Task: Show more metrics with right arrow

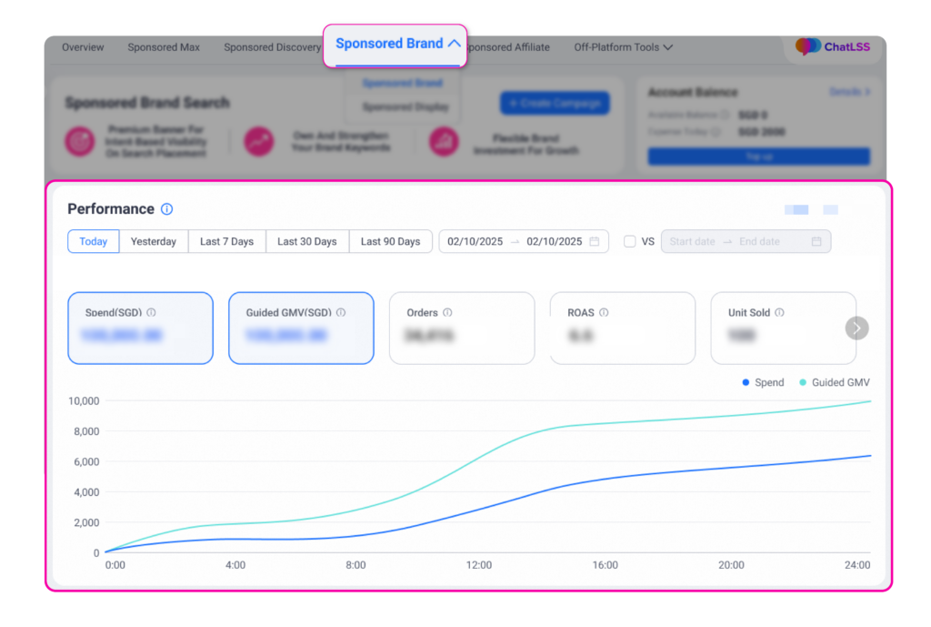Action: [x=856, y=329]
